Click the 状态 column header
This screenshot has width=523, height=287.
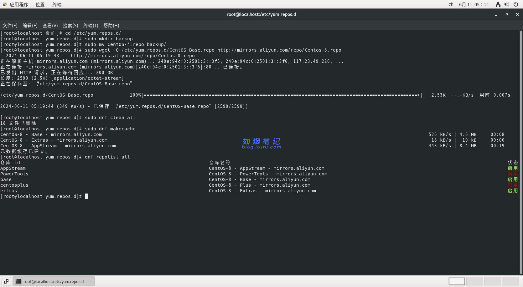[513, 163]
